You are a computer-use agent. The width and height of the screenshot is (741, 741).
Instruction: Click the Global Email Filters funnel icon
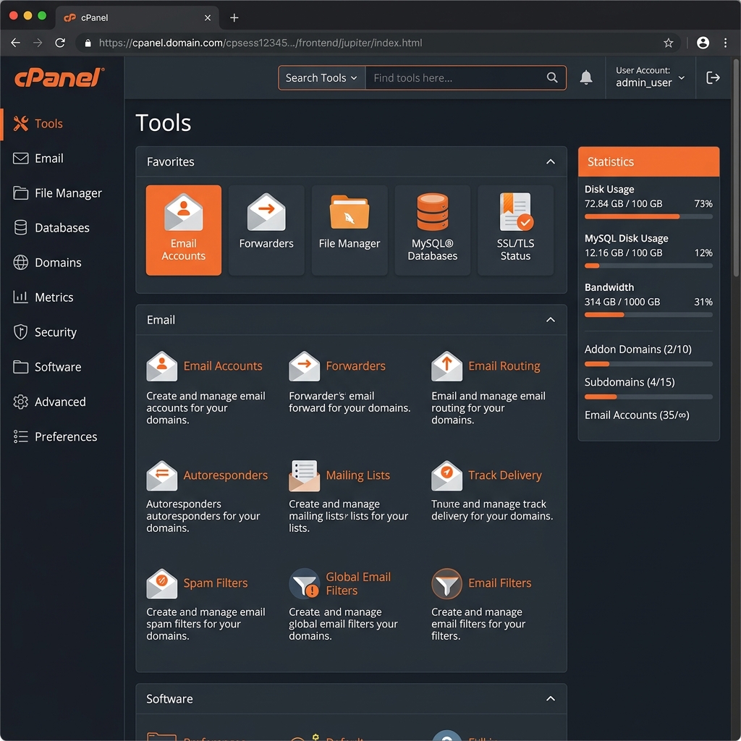point(304,584)
